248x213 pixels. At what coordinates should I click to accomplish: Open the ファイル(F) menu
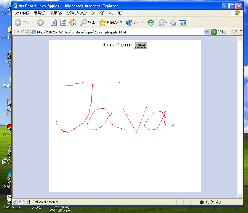pyautogui.click(x=22, y=13)
